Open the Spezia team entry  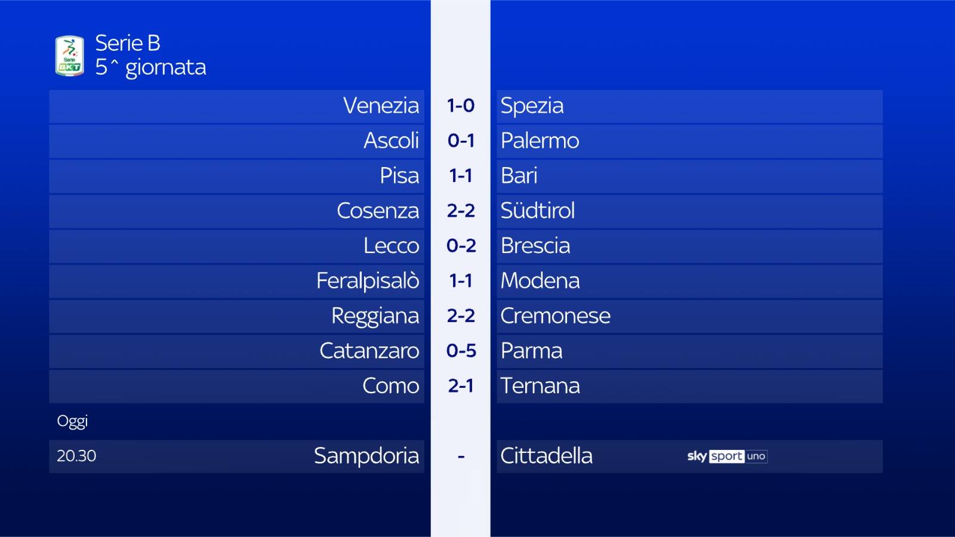pos(532,106)
